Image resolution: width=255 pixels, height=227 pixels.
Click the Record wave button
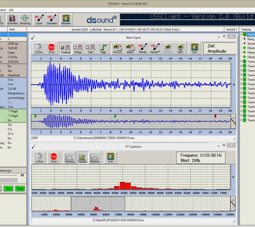(118, 48)
